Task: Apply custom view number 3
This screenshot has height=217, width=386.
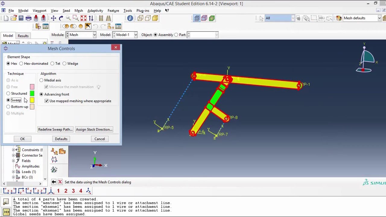Action: [x=73, y=191]
